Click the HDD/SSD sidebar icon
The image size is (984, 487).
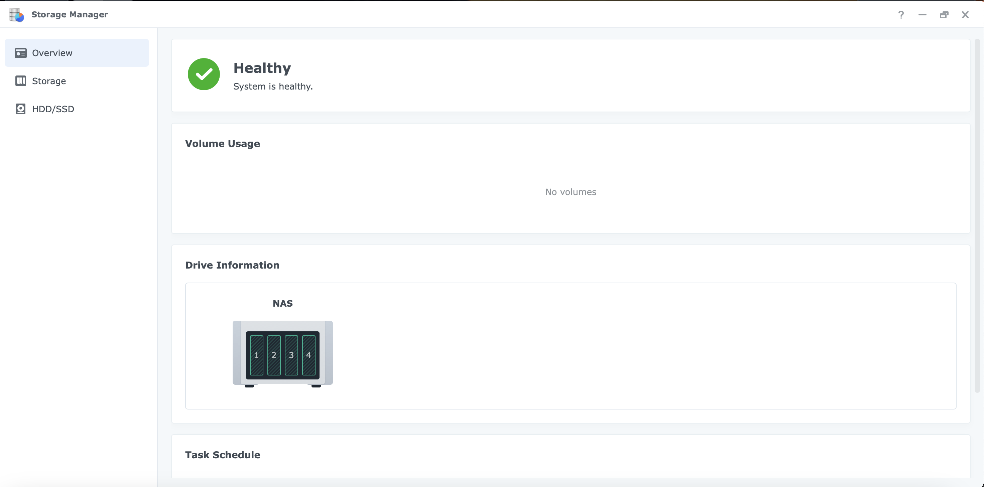[x=20, y=109]
